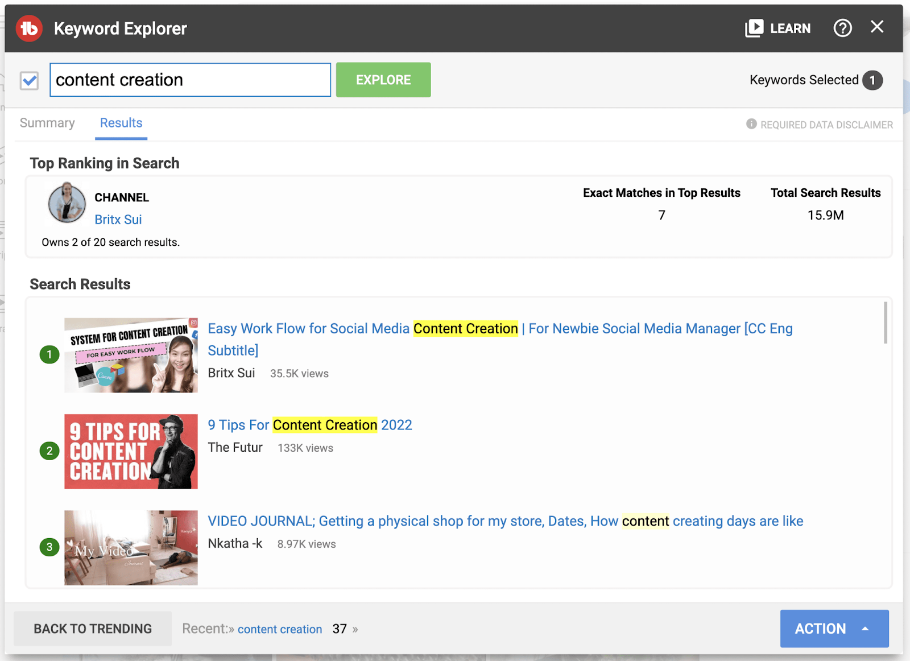Click the info icon beside Required Data Disclaimer
The image size is (910, 661).
[751, 124]
